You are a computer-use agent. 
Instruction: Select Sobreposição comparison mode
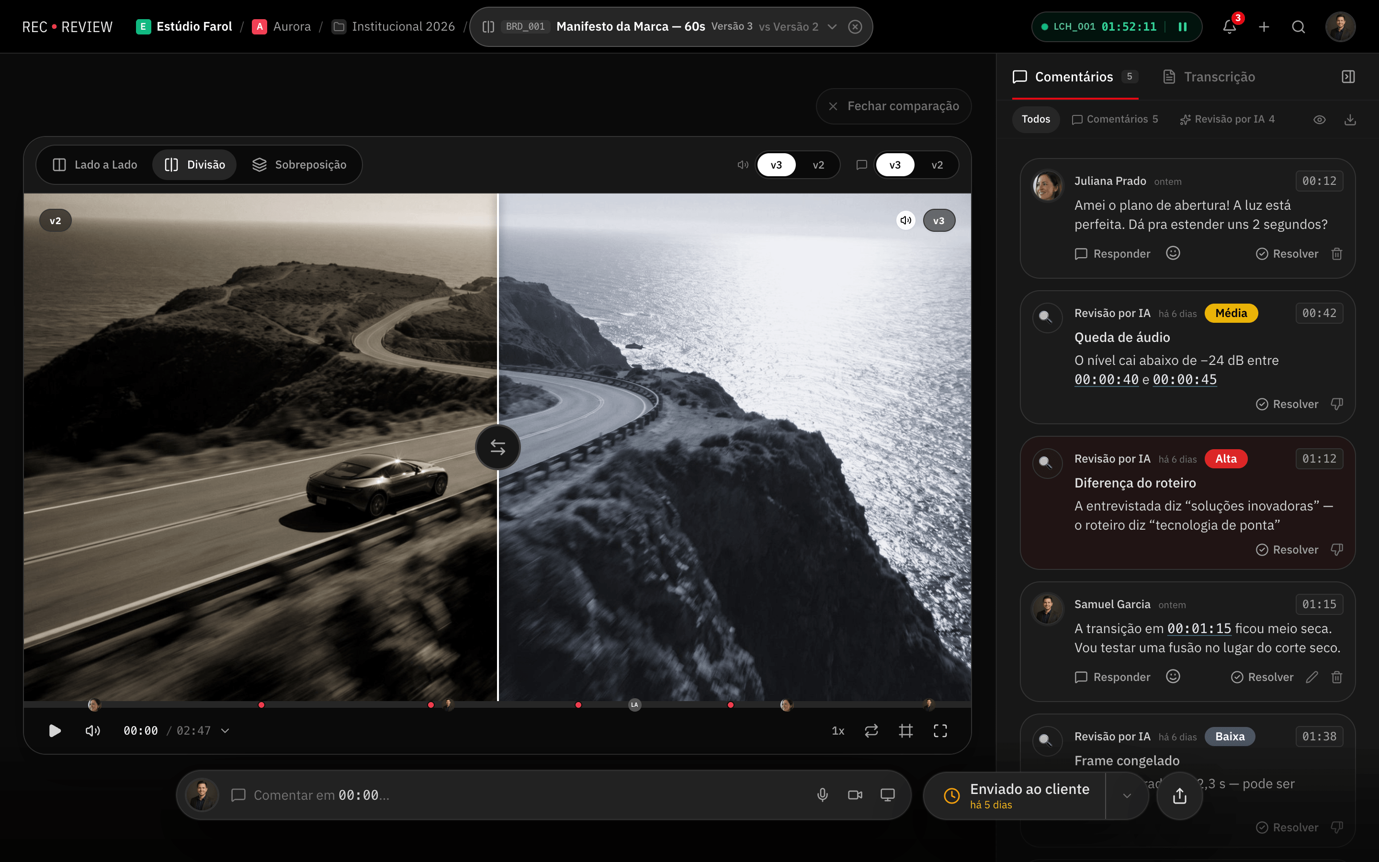tap(300, 165)
